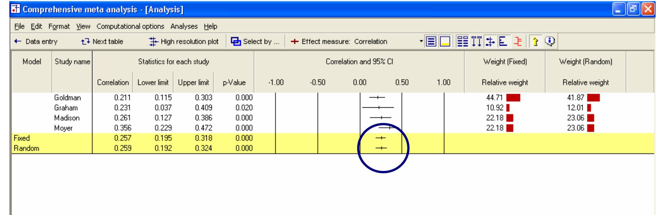Click Graham's forest plot confidence line
657x215 pixels.
click(x=378, y=107)
